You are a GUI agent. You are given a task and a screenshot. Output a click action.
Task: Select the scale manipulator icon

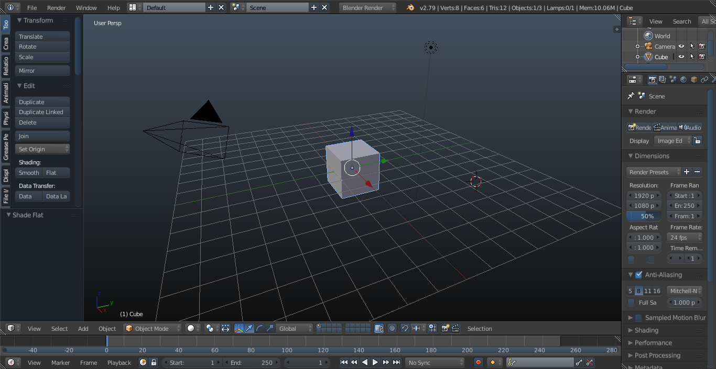pyautogui.click(x=270, y=328)
